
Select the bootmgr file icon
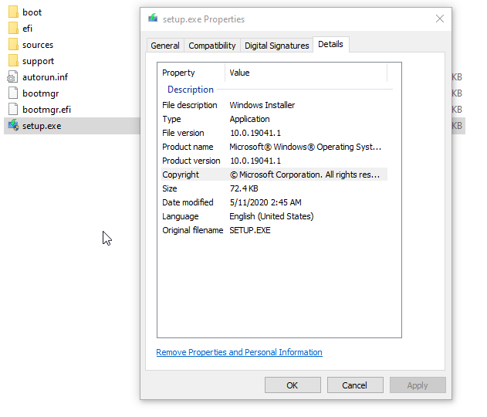[13, 93]
